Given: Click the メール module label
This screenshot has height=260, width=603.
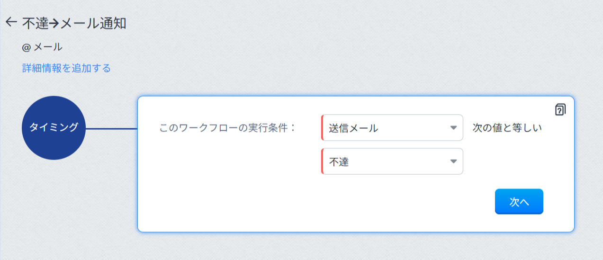Looking at the screenshot, I should click(x=48, y=47).
